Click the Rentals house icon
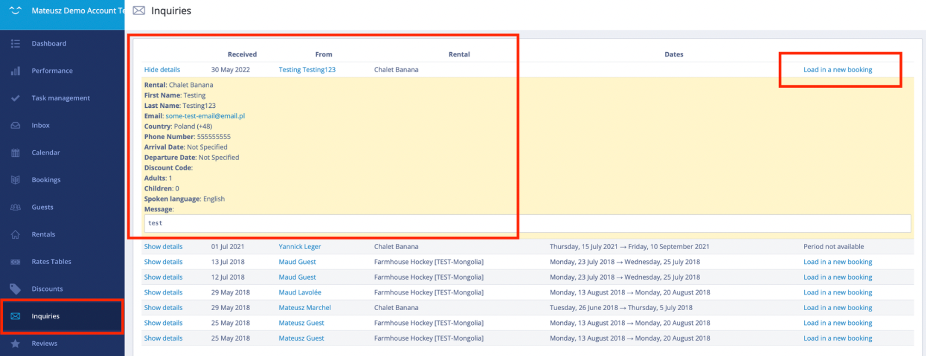 point(15,234)
